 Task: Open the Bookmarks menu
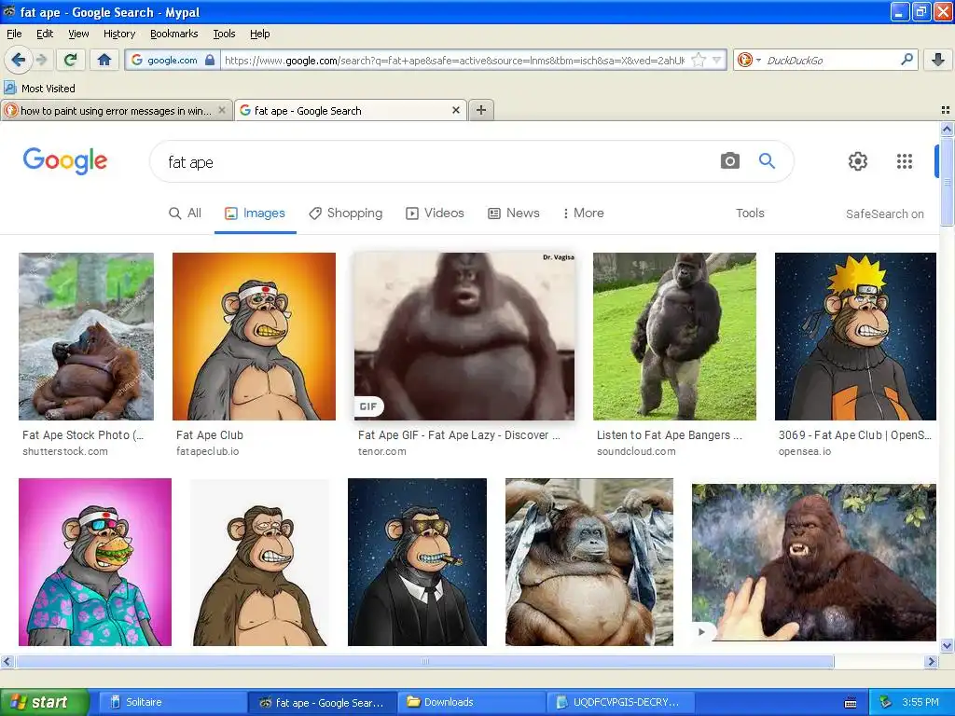(x=173, y=34)
